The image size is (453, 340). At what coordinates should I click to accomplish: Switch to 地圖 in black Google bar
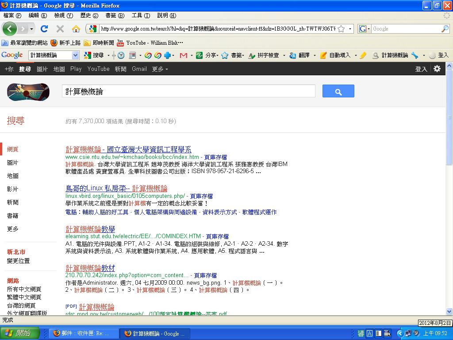(x=59, y=69)
